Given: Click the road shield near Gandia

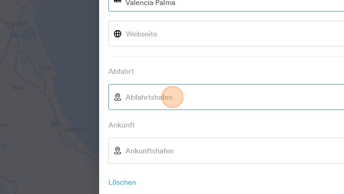Looking at the screenshot, I should [x=55, y=123].
